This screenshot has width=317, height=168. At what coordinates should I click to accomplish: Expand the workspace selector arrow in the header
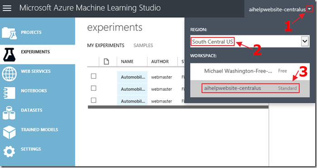(310, 9)
